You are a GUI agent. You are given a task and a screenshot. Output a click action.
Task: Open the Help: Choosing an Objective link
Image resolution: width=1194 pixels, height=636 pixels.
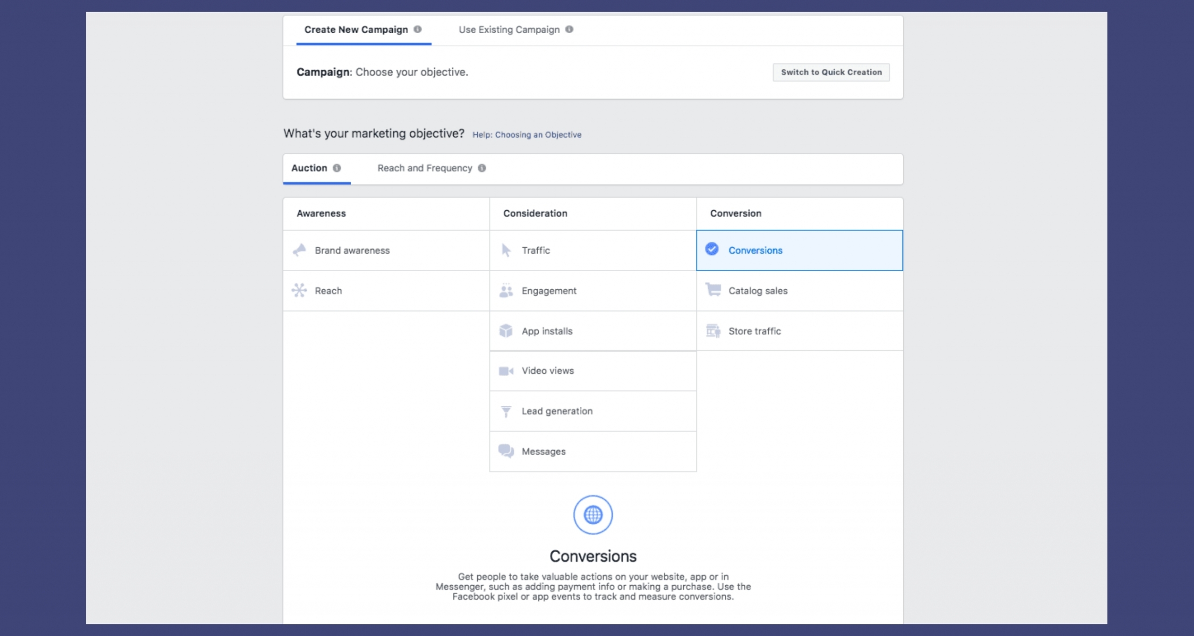click(527, 134)
